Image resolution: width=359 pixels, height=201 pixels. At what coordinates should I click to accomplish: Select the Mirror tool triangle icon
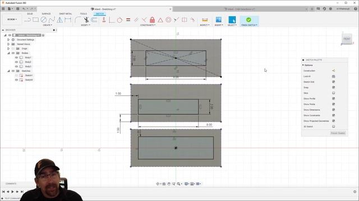(x=60, y=20)
